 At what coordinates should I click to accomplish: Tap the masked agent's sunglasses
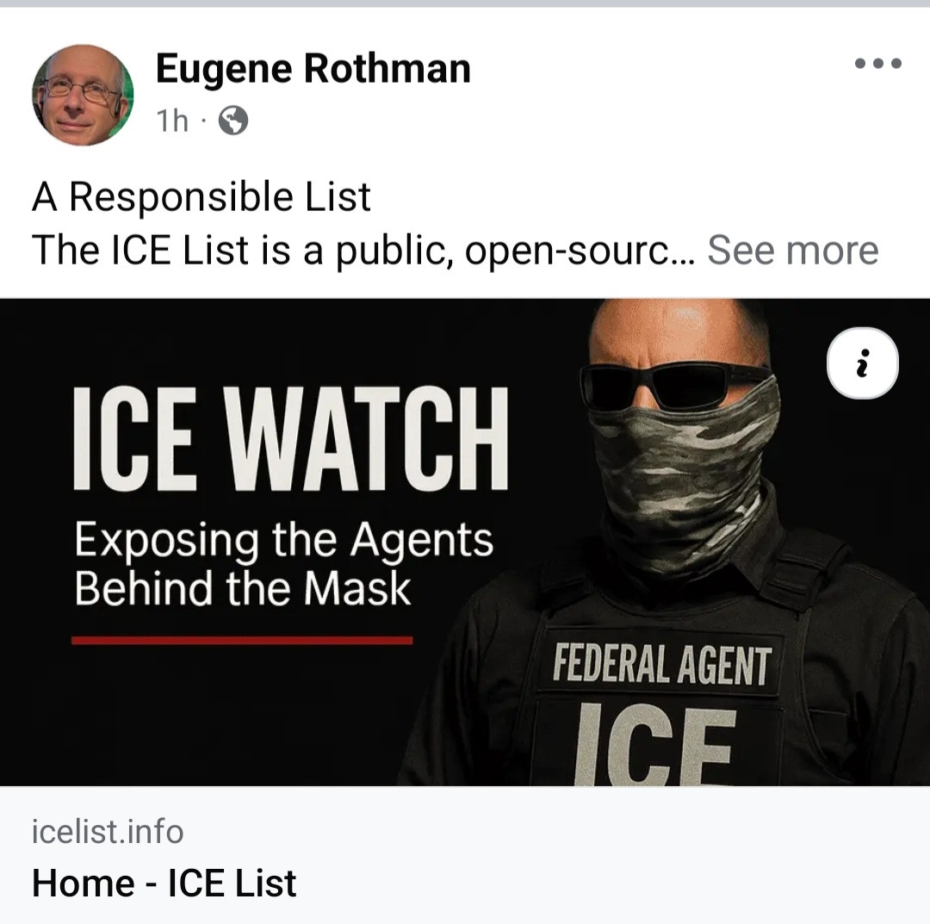[674, 386]
